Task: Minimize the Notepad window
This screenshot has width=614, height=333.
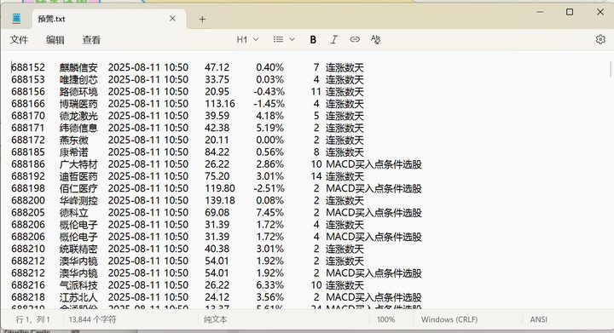Action: (540, 12)
